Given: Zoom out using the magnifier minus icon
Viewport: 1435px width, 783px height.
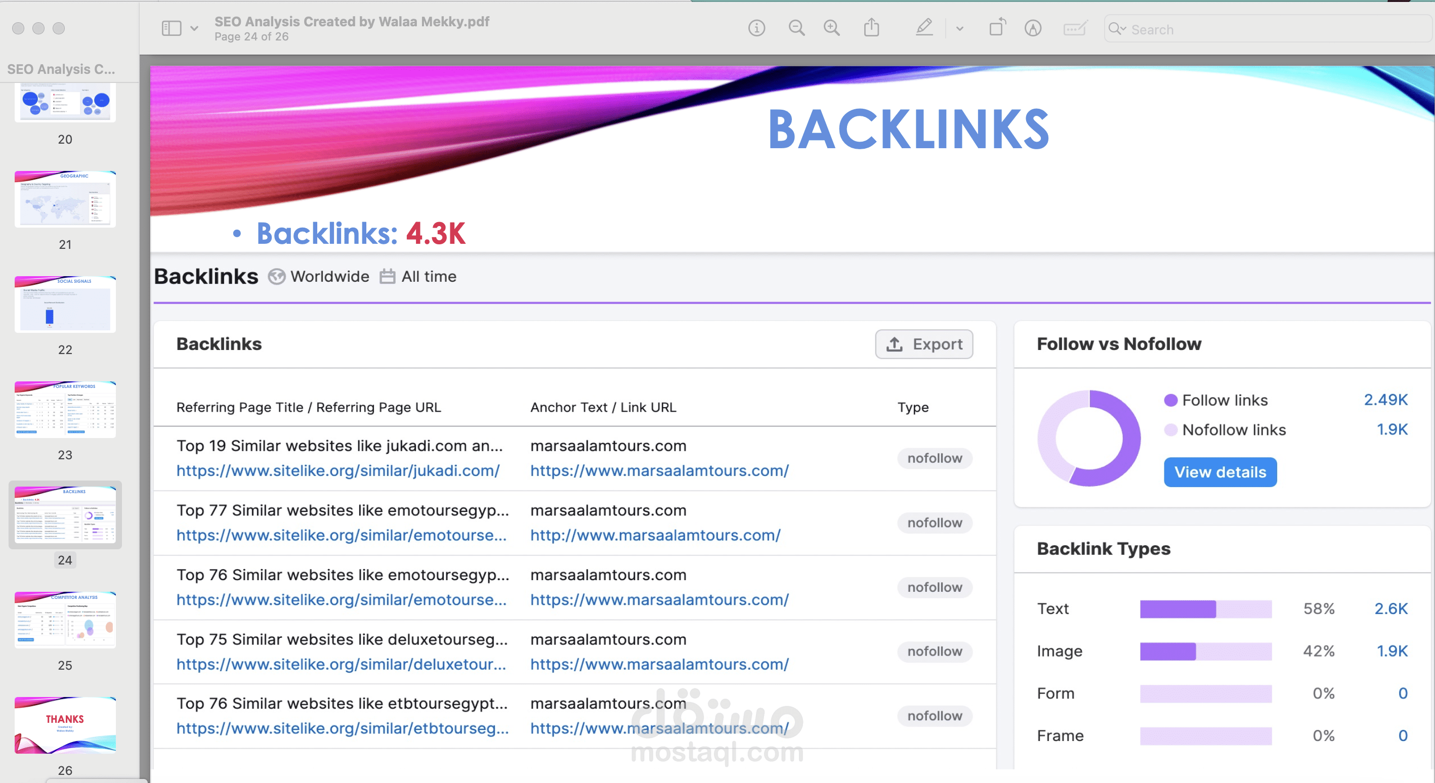Looking at the screenshot, I should pyautogui.click(x=796, y=28).
